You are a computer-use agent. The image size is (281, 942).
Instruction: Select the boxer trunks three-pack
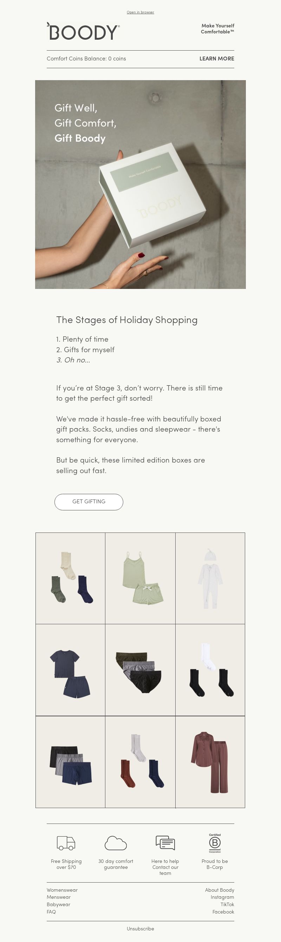[70, 762]
